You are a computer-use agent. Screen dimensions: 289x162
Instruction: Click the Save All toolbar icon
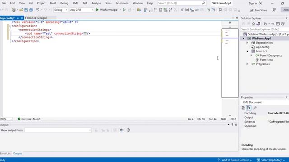tap(31, 10)
